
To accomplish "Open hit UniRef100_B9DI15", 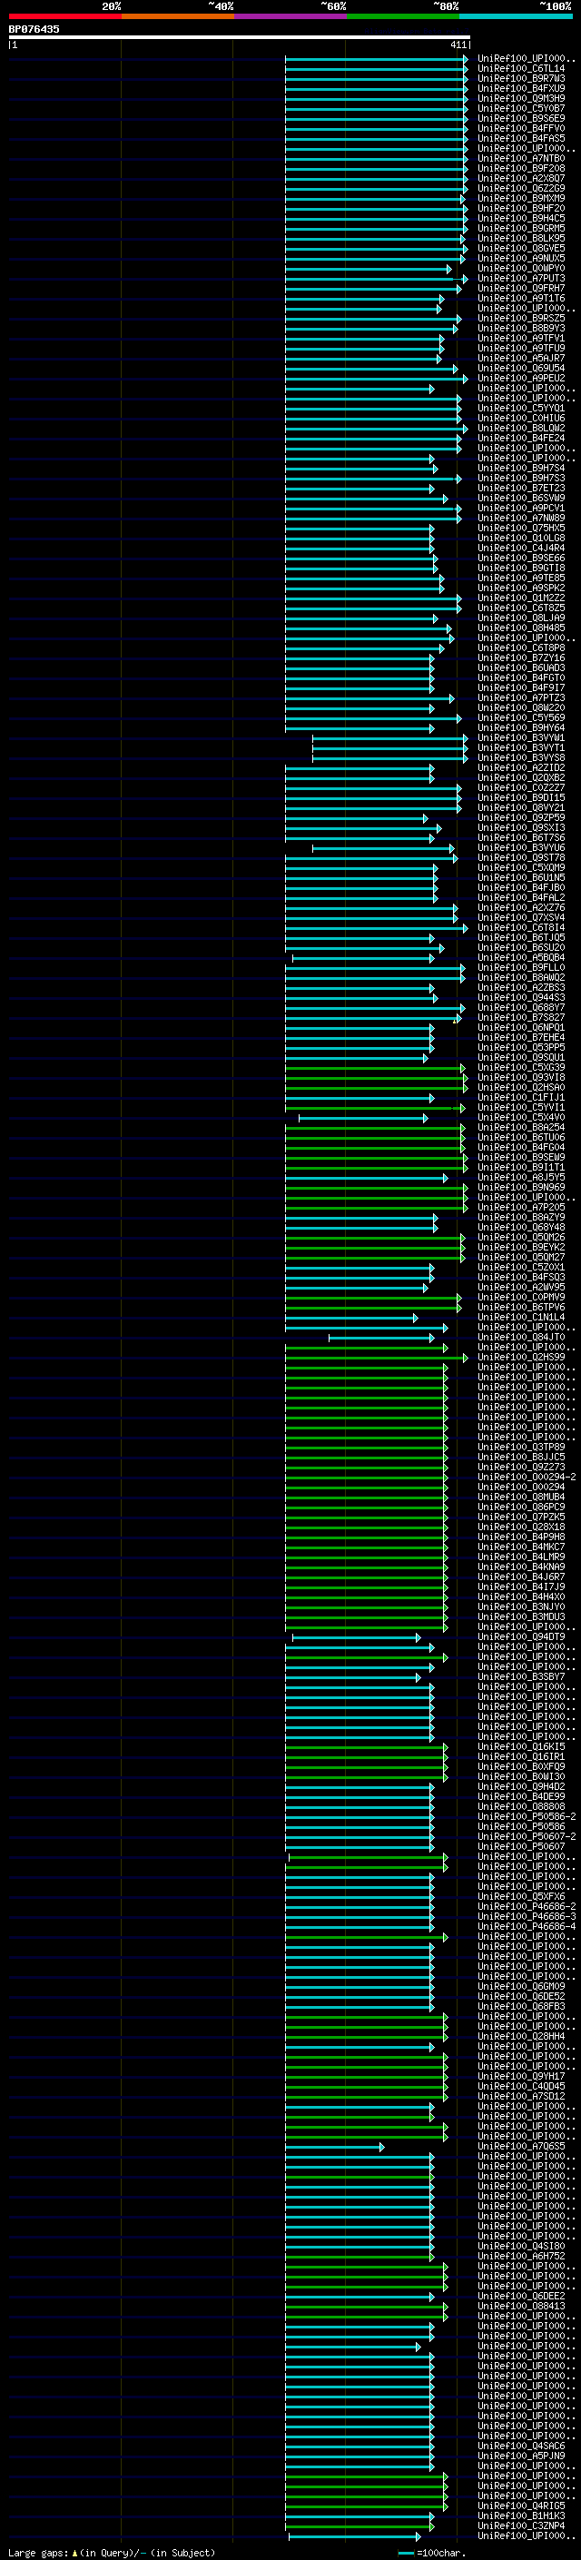I will [x=520, y=798].
